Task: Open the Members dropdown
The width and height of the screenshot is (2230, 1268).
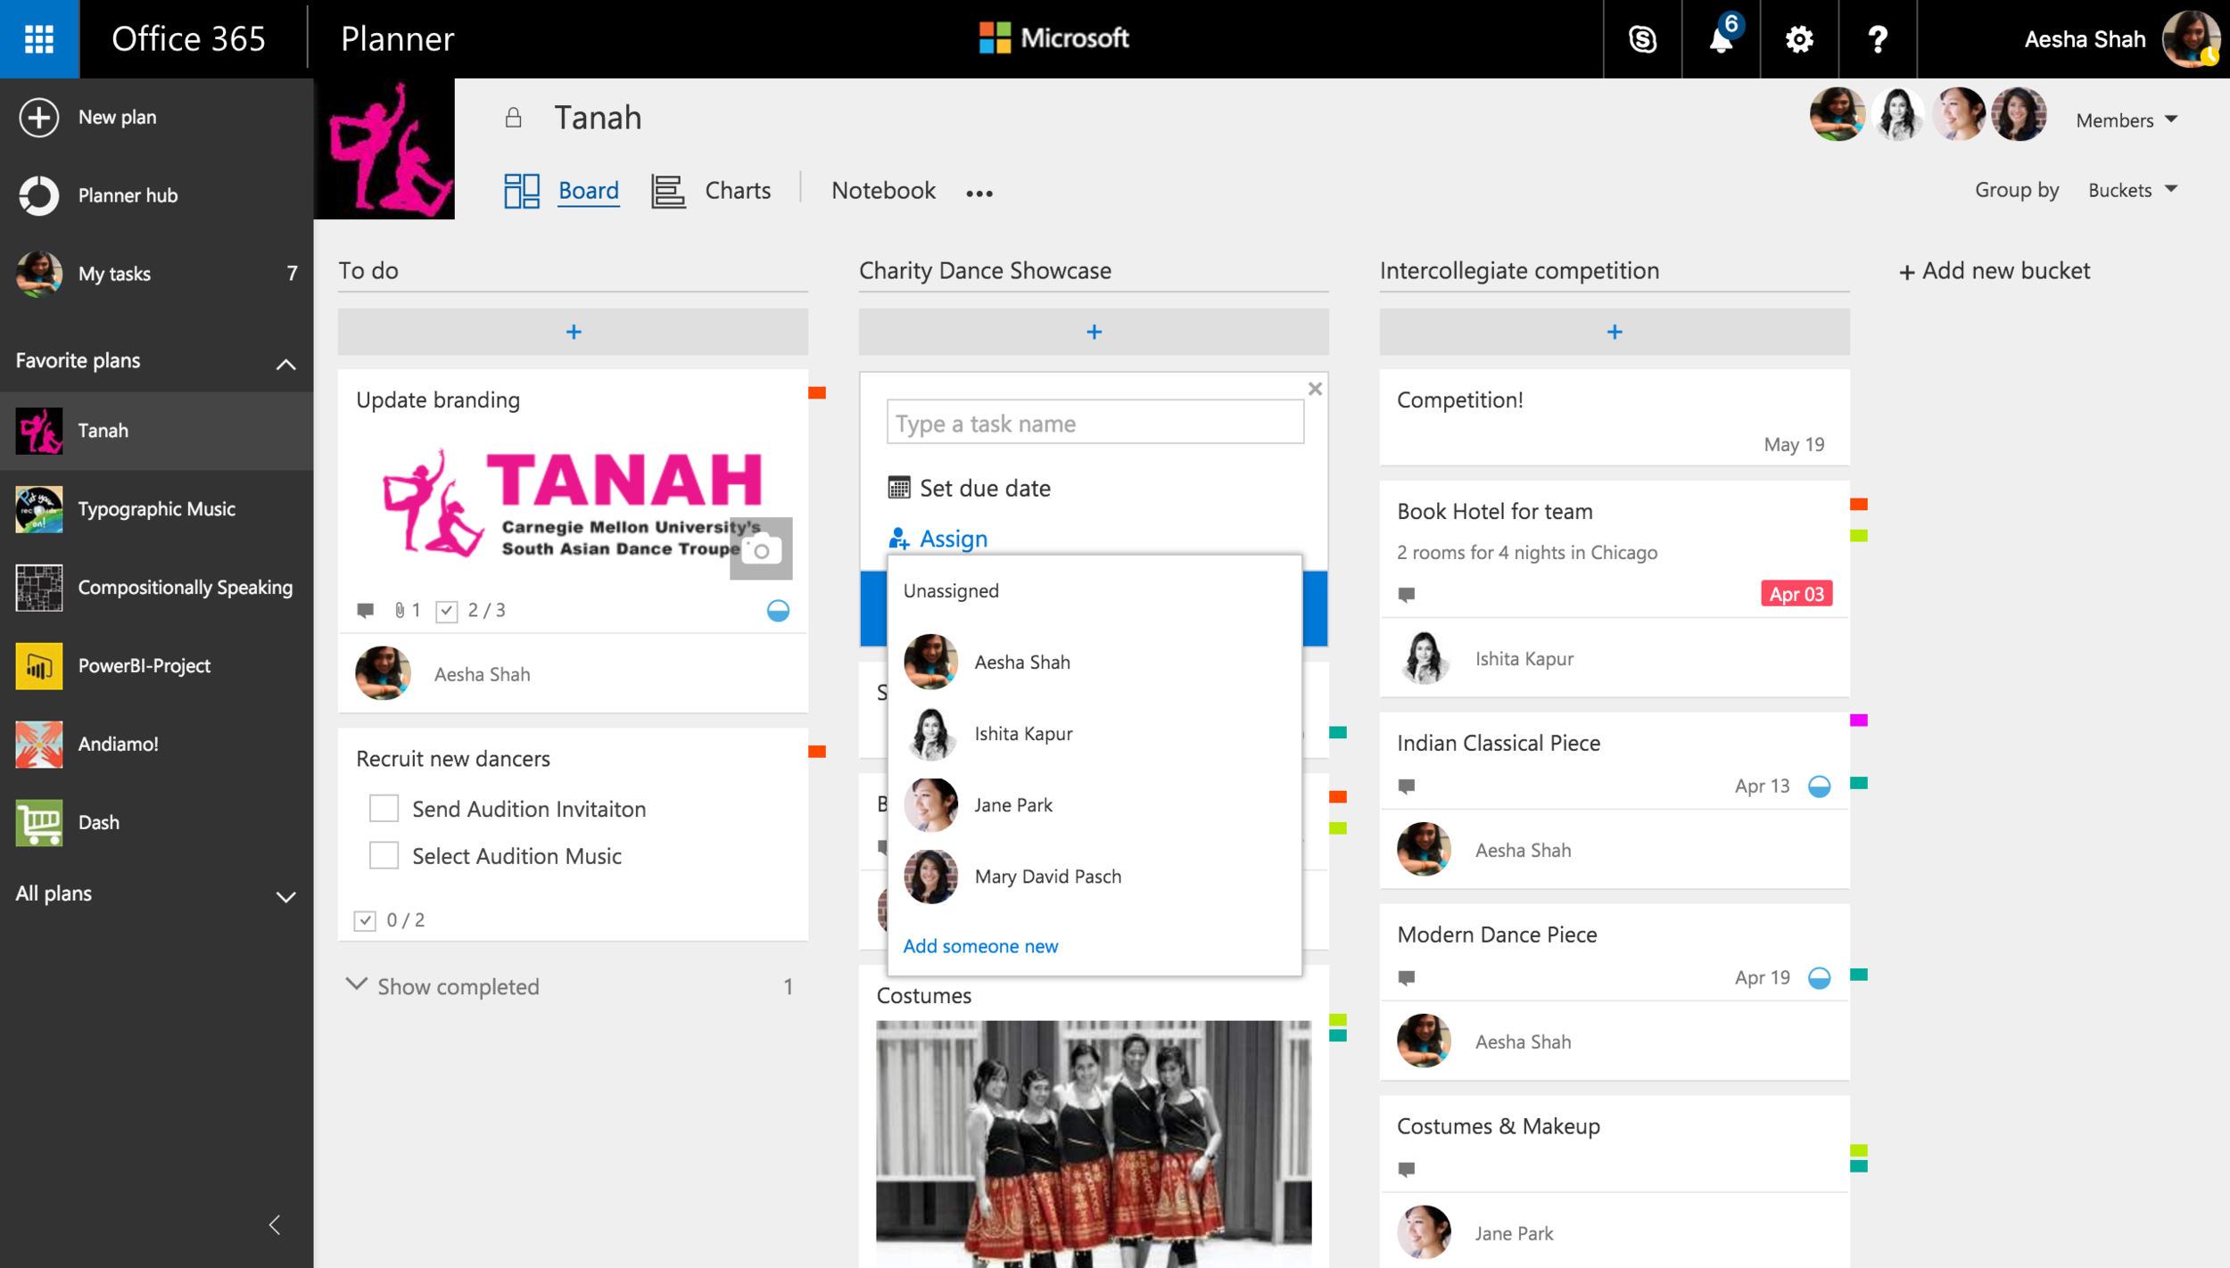Action: coord(2127,119)
